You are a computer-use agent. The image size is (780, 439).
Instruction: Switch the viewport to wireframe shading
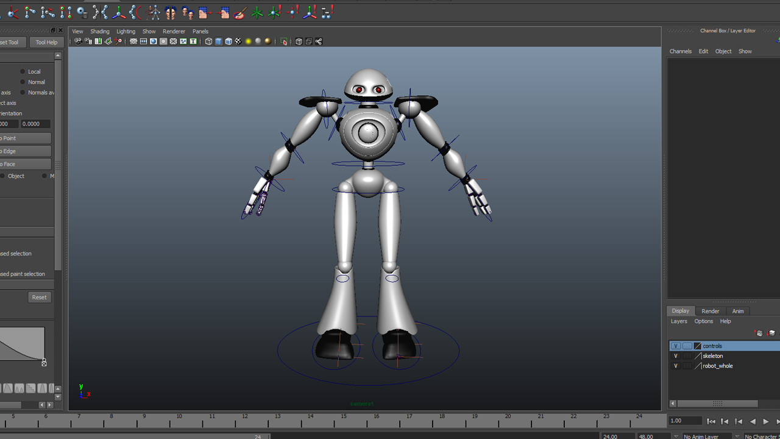tap(208, 41)
